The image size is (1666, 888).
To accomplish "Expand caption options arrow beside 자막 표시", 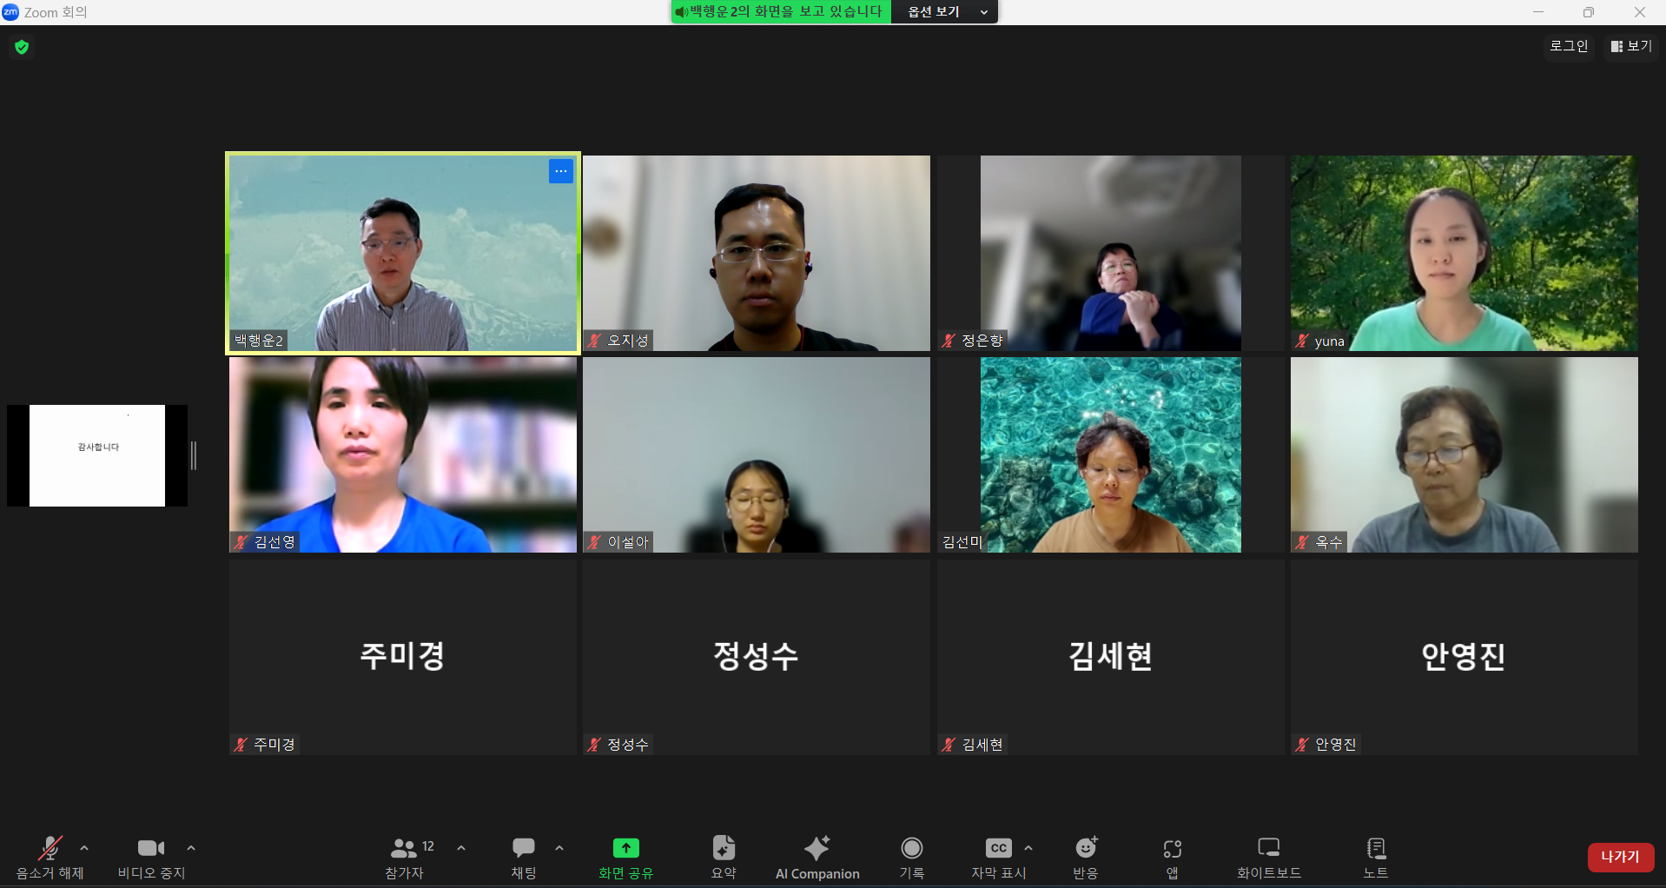I will (x=1028, y=848).
